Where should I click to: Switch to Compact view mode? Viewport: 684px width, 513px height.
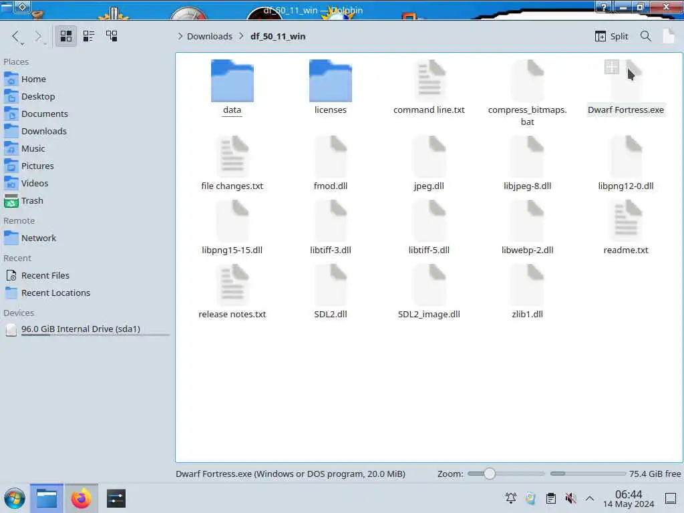click(89, 36)
